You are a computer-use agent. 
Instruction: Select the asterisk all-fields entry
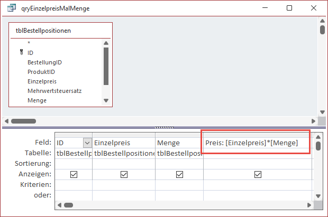(x=29, y=43)
